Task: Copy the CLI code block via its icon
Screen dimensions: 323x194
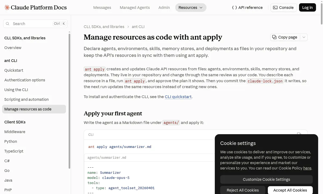Action: [x=299, y=134]
